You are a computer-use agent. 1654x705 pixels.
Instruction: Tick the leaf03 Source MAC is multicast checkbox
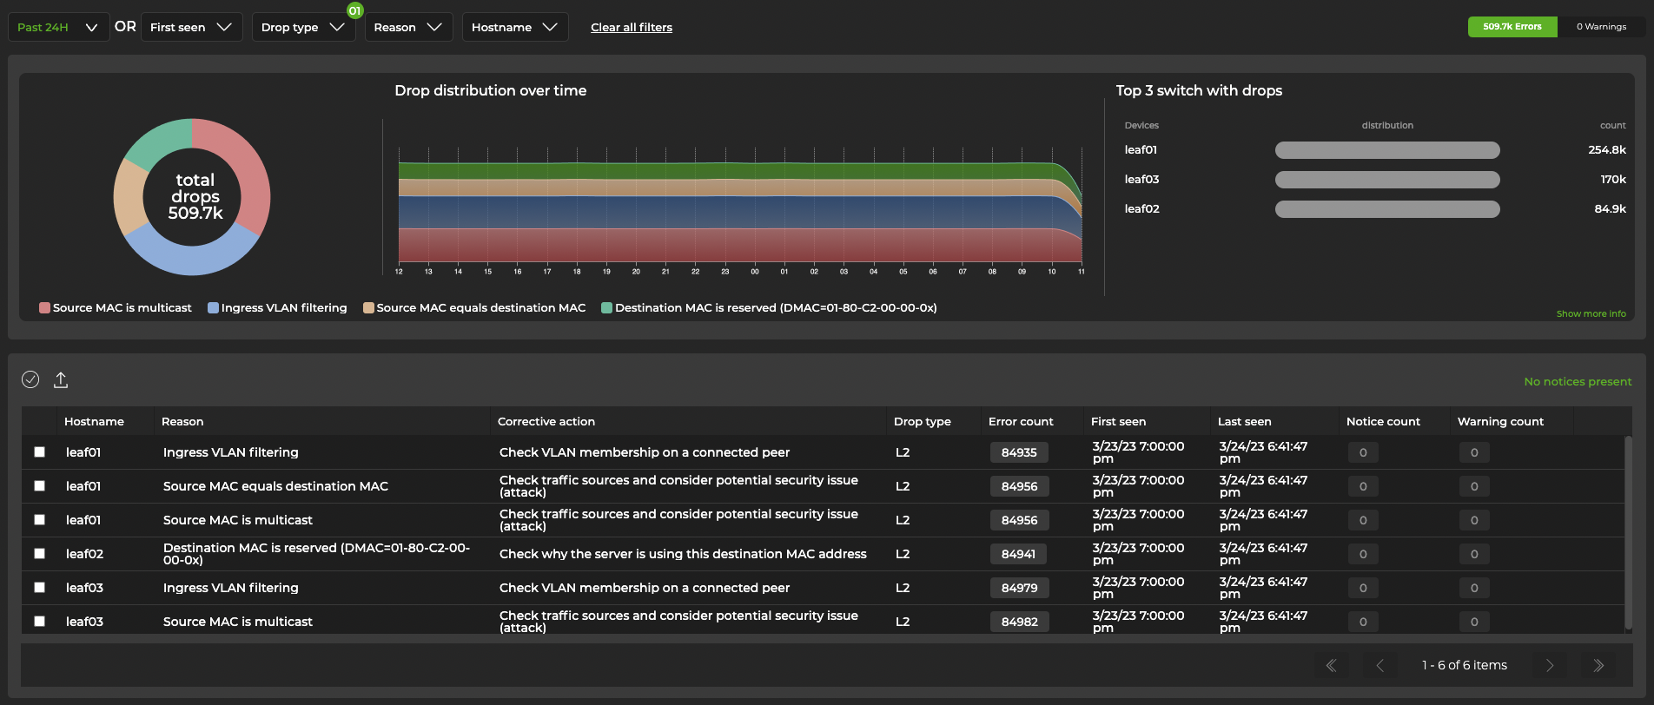point(40,622)
